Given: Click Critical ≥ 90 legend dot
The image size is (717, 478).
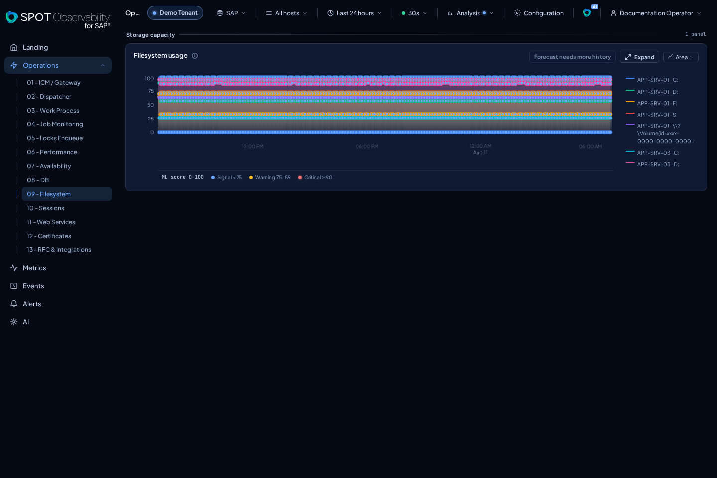Looking at the screenshot, I should (300, 178).
